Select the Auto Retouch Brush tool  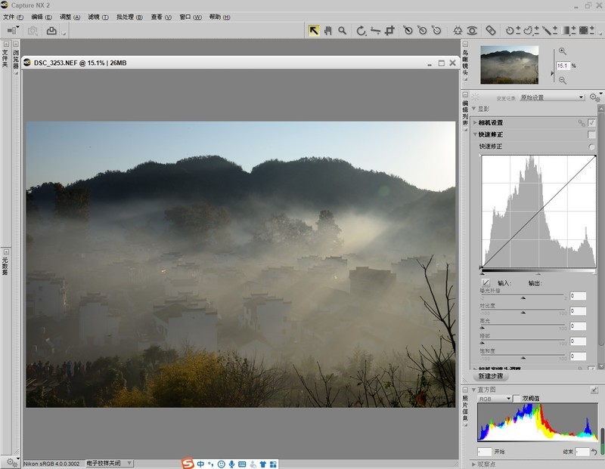pos(490,30)
